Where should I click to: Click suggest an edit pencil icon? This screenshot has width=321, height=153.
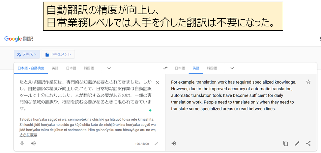tap(297, 143)
